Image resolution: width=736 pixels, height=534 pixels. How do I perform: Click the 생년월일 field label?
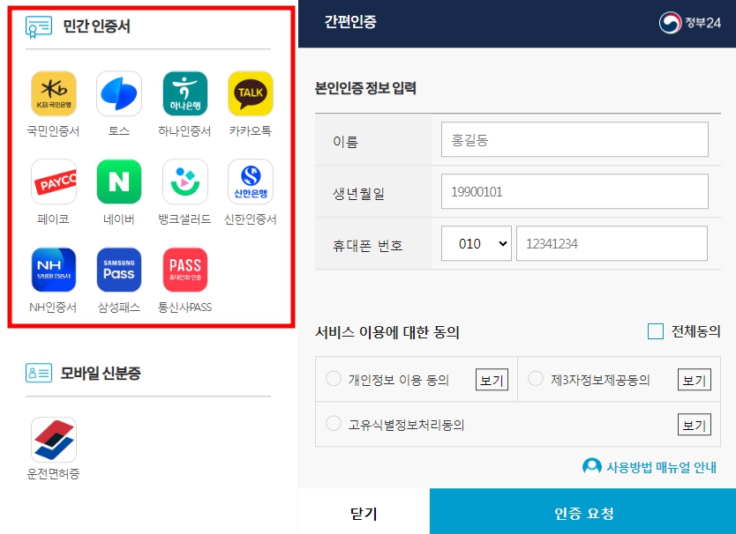[358, 193]
